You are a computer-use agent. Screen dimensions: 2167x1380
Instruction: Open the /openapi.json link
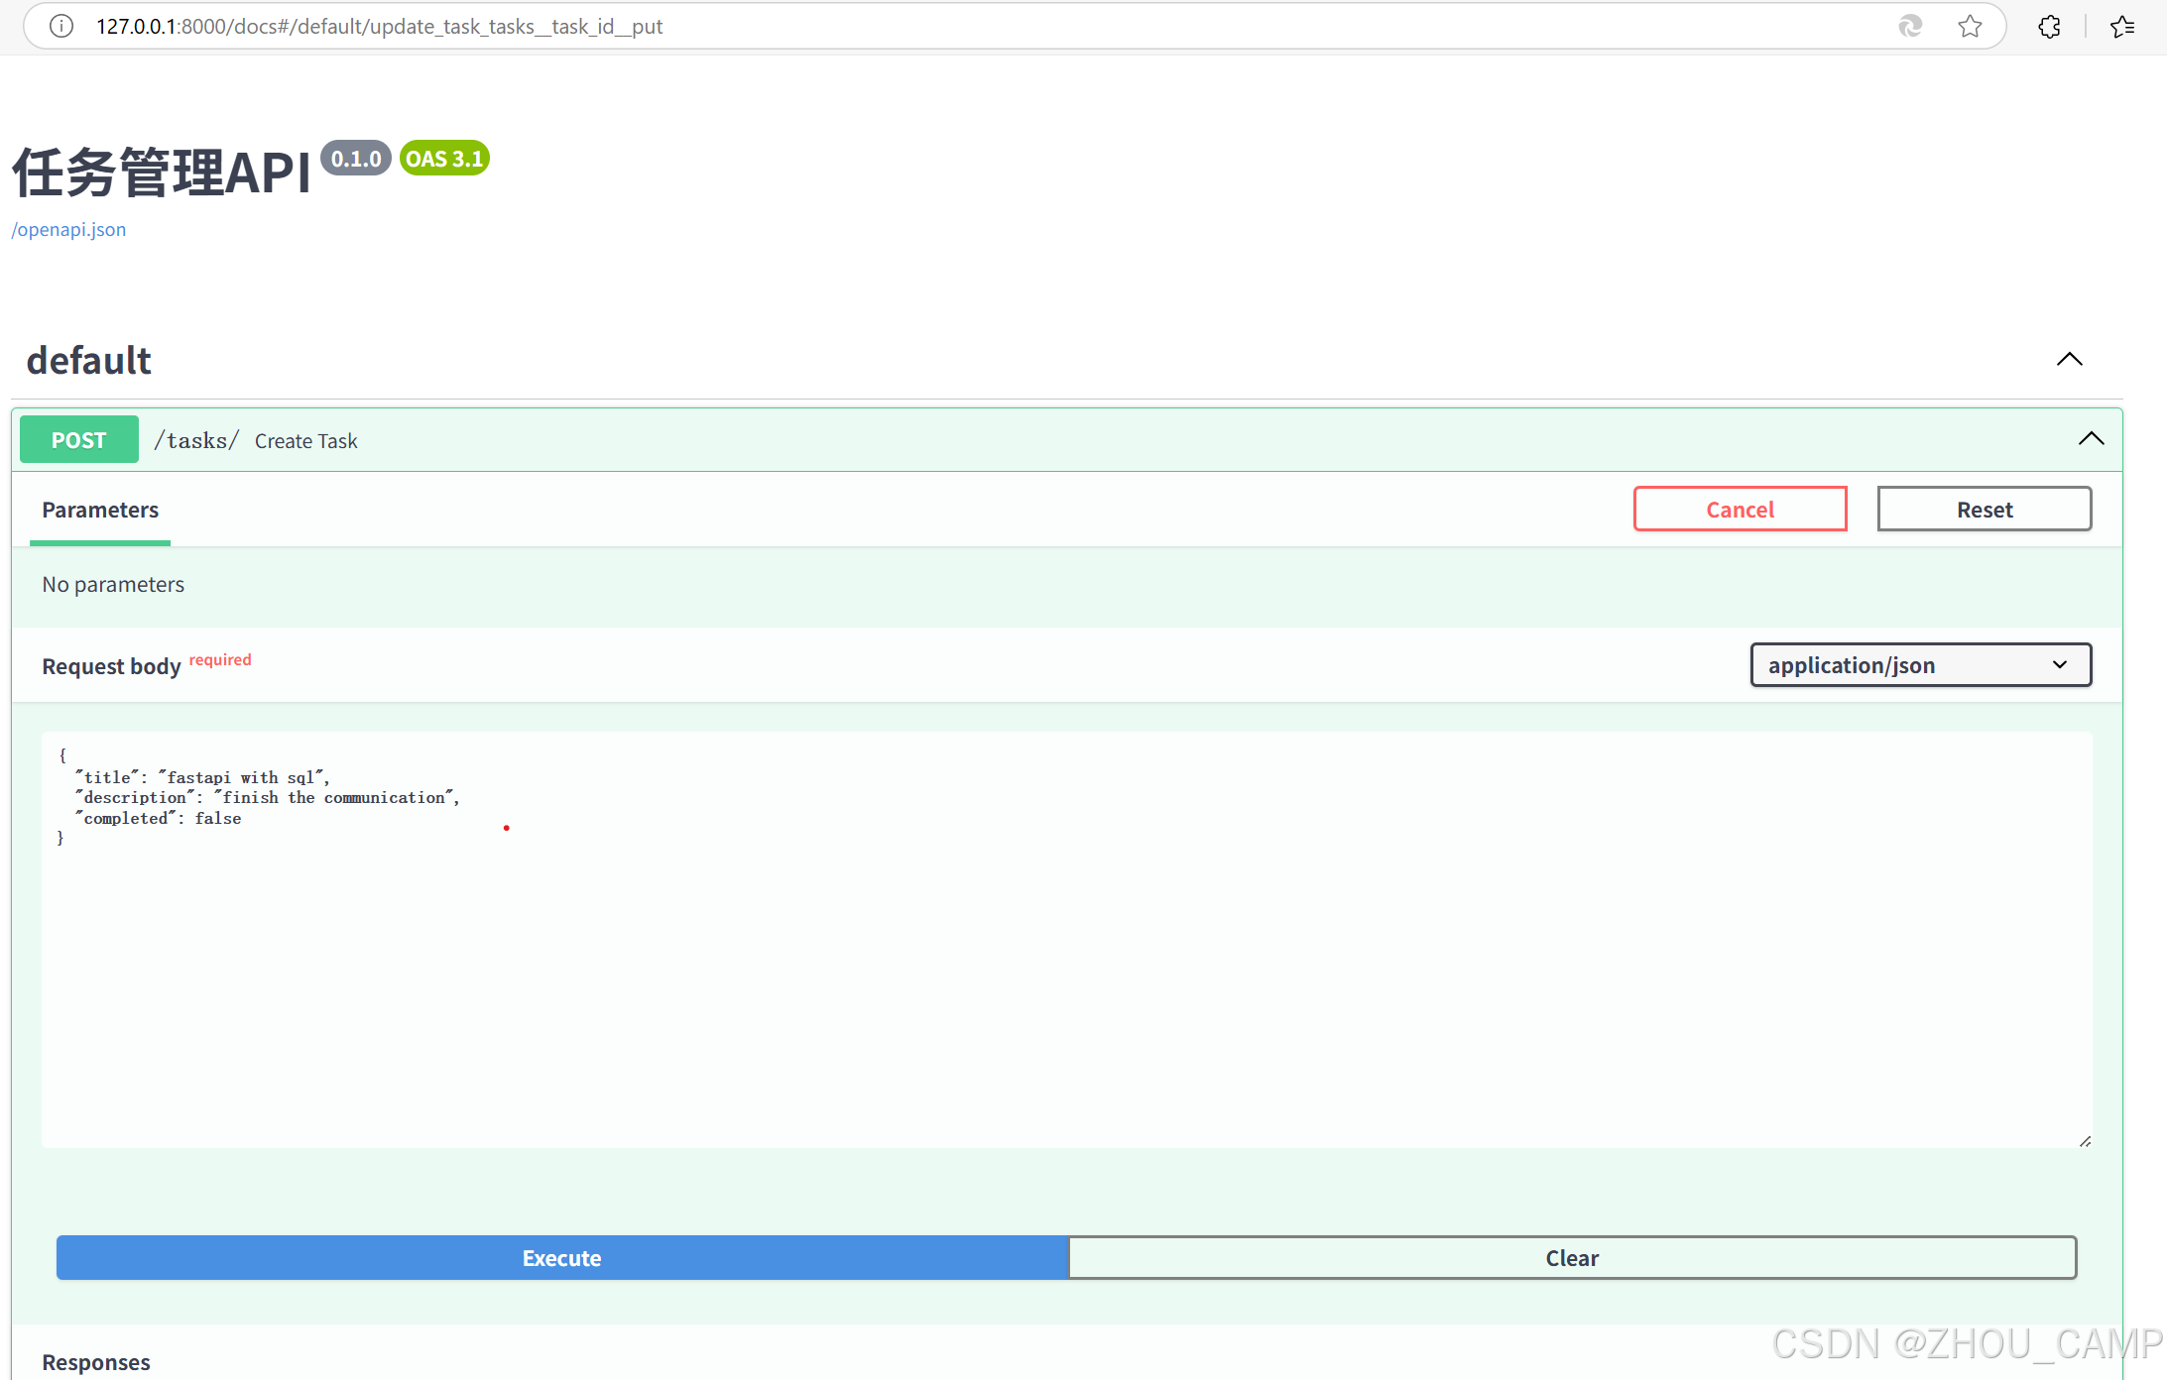coord(68,229)
